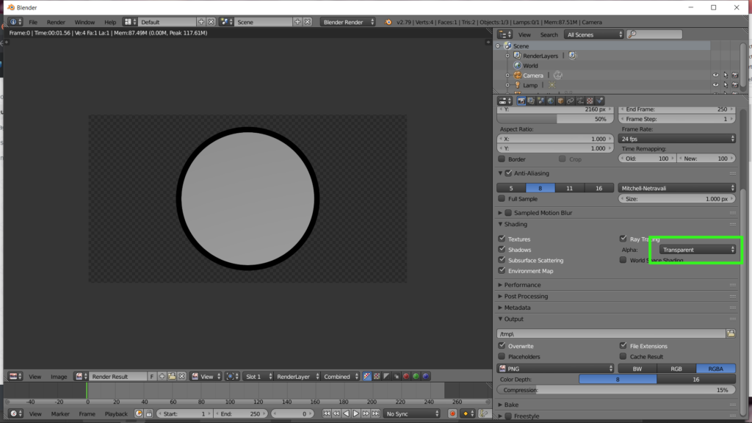Open the Image menu in image editor

(x=59, y=376)
